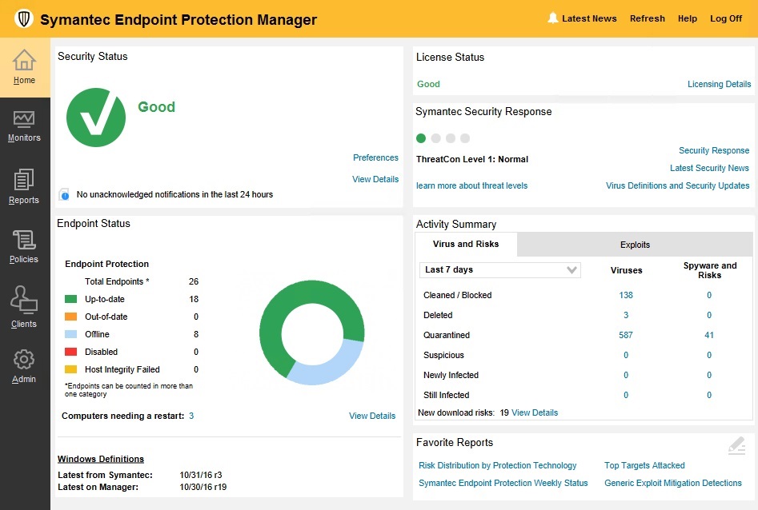Open the Last 7 days dropdown
The width and height of the screenshot is (758, 510).
(499, 269)
